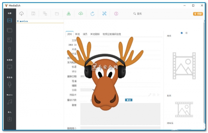This screenshot has height=133, width=208.
Task: Click the '2017' release date value
Action: click(x=83, y=76)
